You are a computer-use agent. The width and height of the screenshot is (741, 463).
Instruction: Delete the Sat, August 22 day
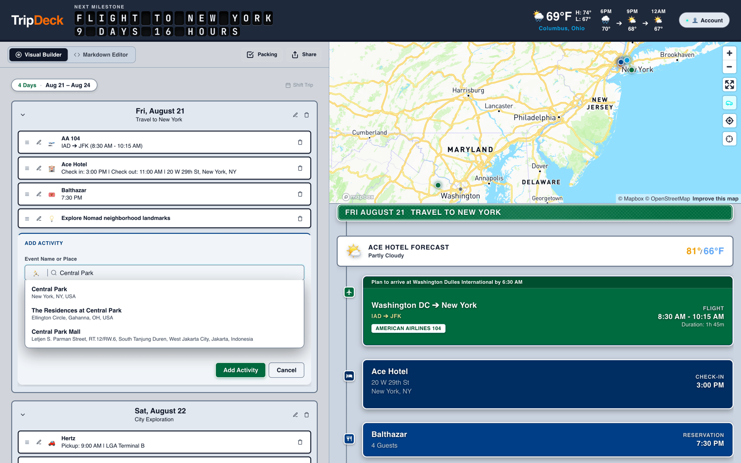(x=307, y=415)
